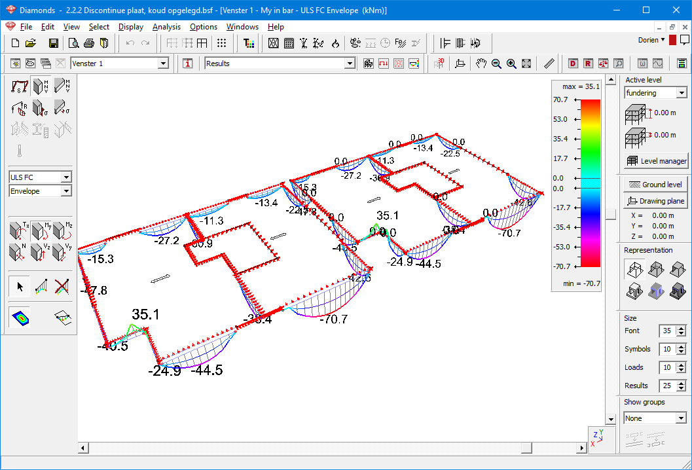Pick the arrow selection pointer tool

[x=20, y=287]
